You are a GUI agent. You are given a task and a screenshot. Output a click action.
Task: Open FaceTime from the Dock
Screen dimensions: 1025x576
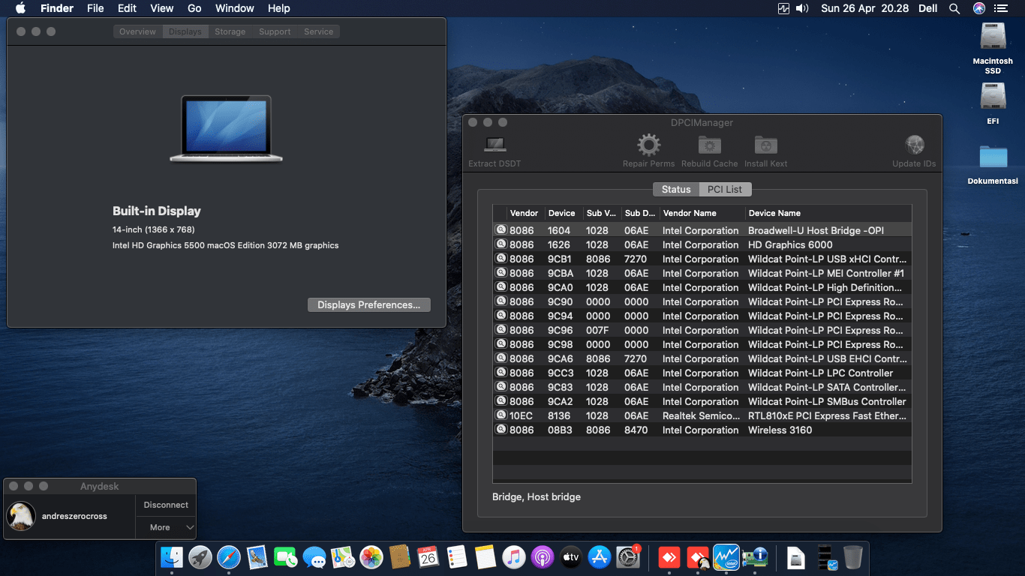[286, 557]
